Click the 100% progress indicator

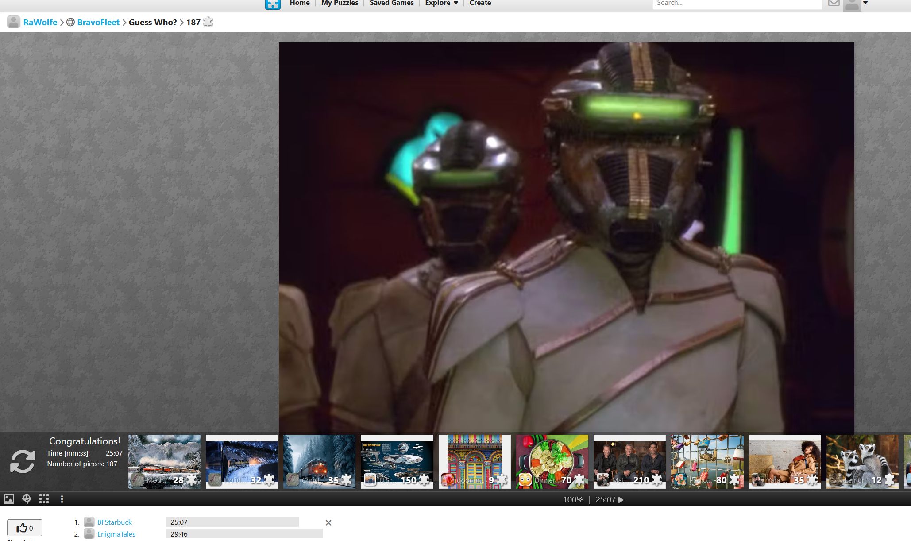point(573,500)
